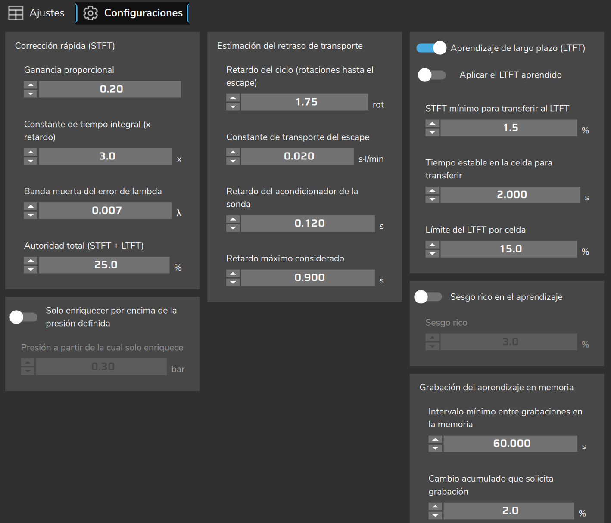Viewport: 611px width, 523px height.
Task: Select the Constante de tiempo integral field 3.0
Action: pyautogui.click(x=106, y=156)
